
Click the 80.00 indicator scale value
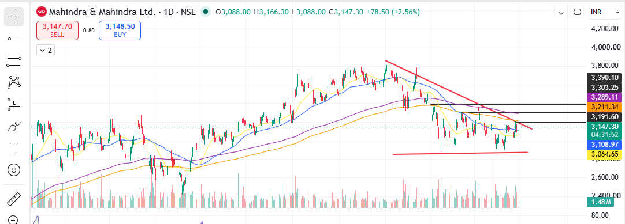tap(600, 215)
